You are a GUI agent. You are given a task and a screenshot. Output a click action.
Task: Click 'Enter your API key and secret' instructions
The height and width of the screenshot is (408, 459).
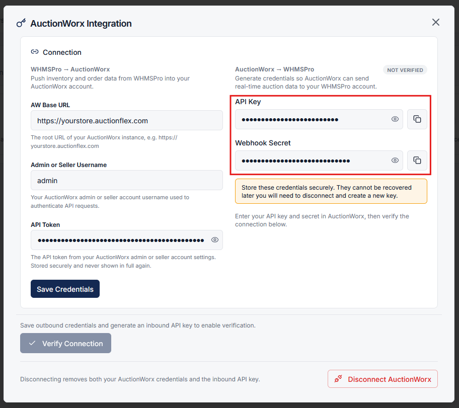click(x=322, y=220)
